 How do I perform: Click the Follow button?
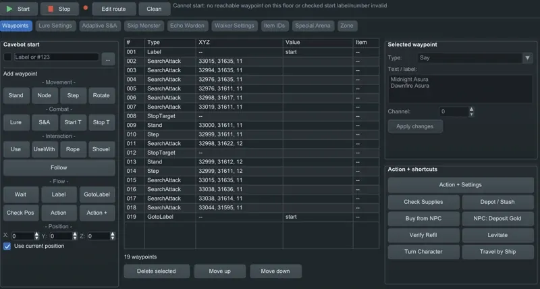(59, 167)
